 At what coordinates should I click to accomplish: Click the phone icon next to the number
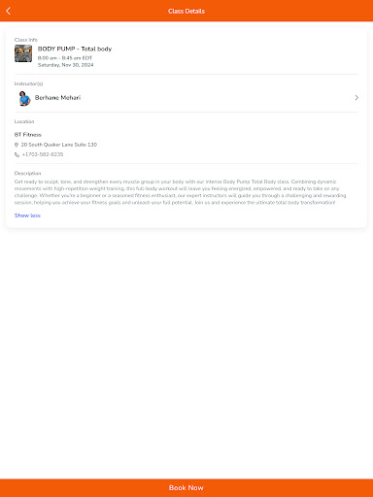pos(17,154)
